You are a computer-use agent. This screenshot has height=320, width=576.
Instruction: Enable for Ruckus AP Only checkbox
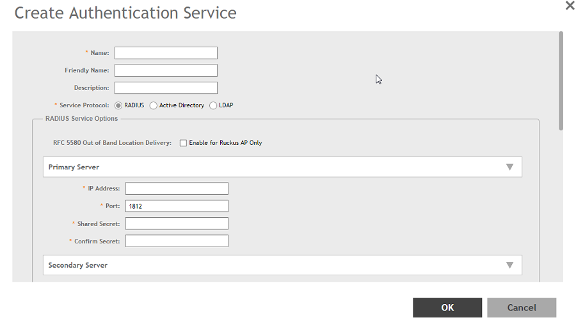[x=183, y=143]
